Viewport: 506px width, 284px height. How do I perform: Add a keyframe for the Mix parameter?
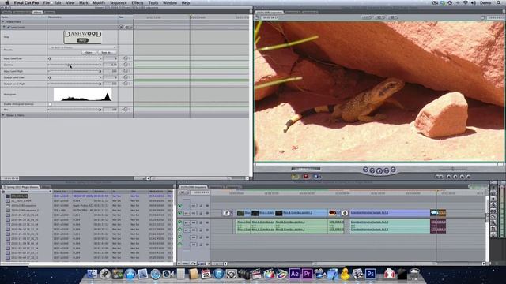(x=126, y=110)
